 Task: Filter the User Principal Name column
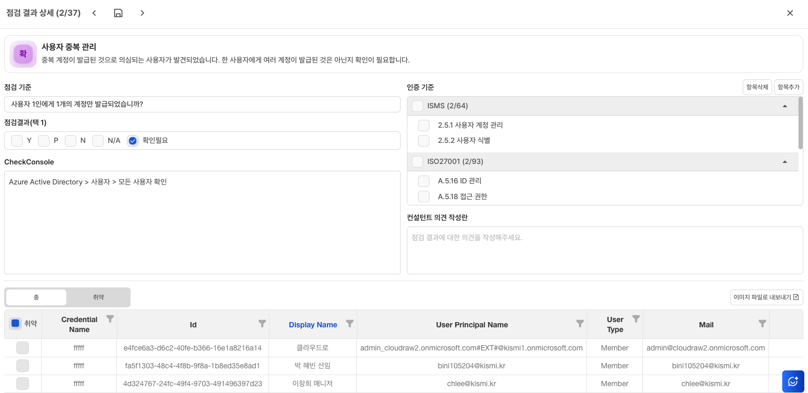pos(580,324)
